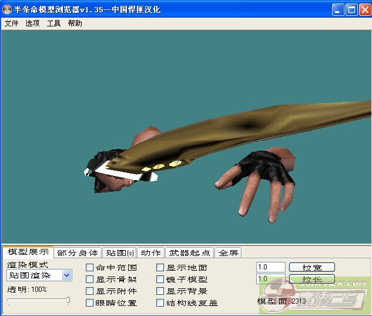Open the 文件 menu
Screen dimensions: 372x316
point(11,24)
